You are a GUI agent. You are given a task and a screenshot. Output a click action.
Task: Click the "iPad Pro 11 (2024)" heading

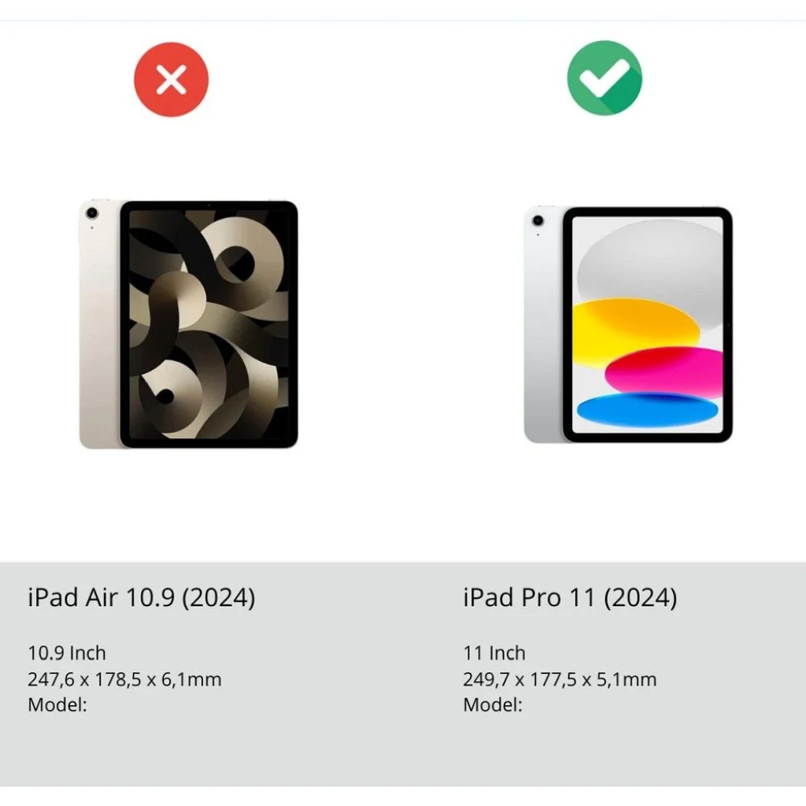(570, 597)
